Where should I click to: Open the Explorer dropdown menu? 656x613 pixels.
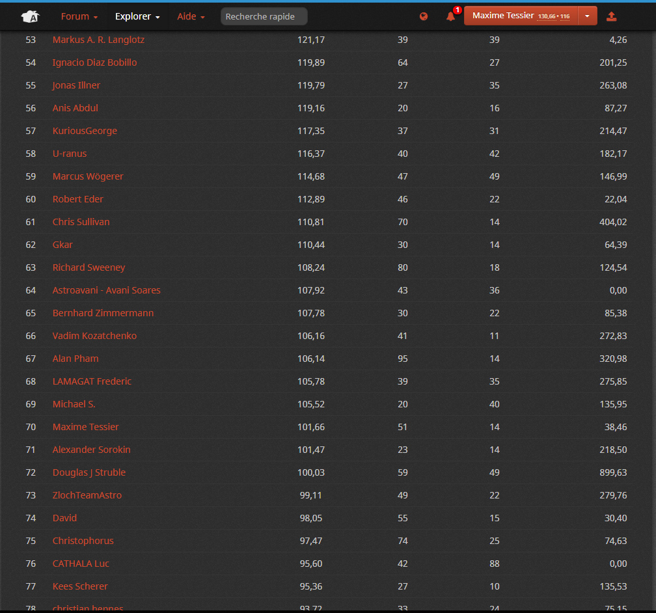[x=137, y=16]
